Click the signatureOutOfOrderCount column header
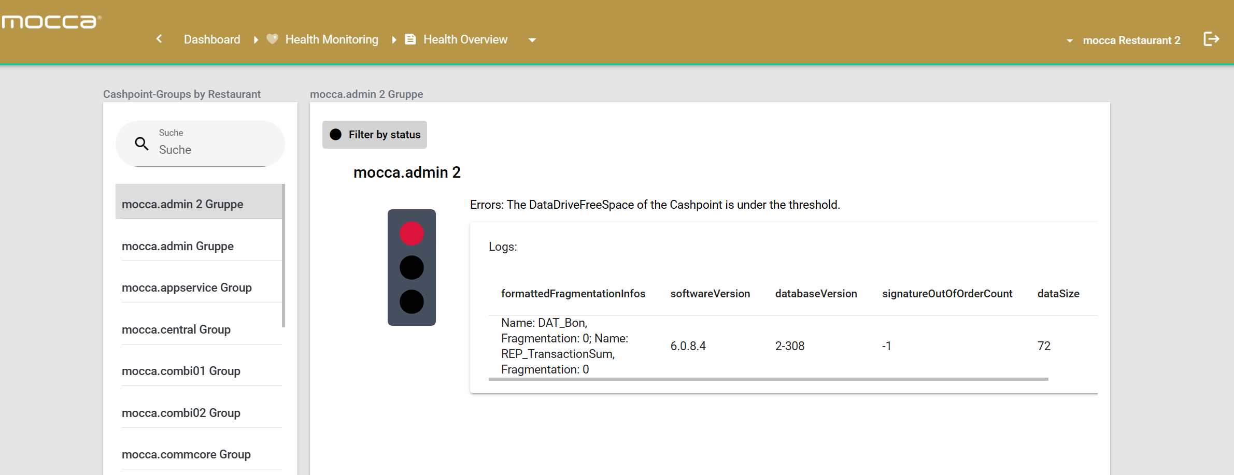Screen dimensions: 1234x475 947,294
